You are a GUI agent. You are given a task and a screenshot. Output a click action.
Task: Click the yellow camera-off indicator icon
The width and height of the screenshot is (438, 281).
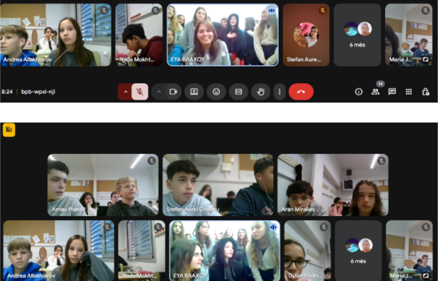click(x=9, y=130)
